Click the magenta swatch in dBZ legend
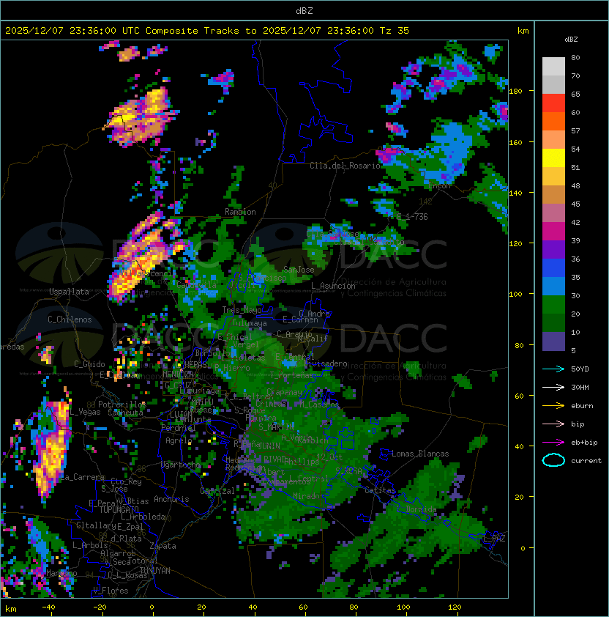Viewport: 609px width, 617px height. (x=553, y=232)
